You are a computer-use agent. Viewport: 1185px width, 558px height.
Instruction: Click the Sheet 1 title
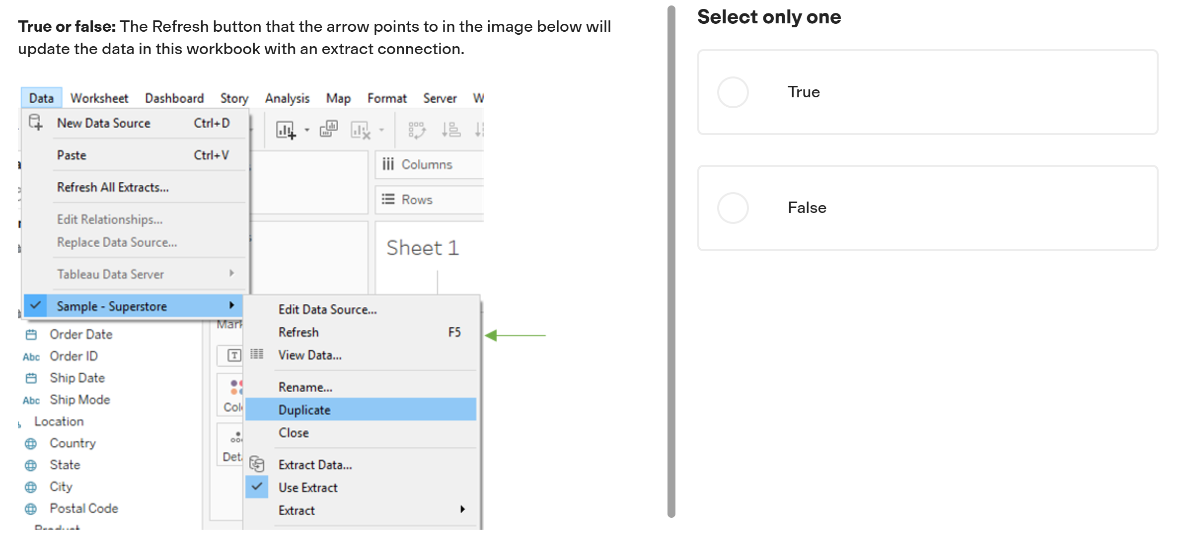423,248
